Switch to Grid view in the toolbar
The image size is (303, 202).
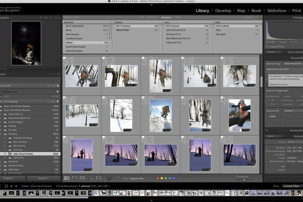coord(67,178)
